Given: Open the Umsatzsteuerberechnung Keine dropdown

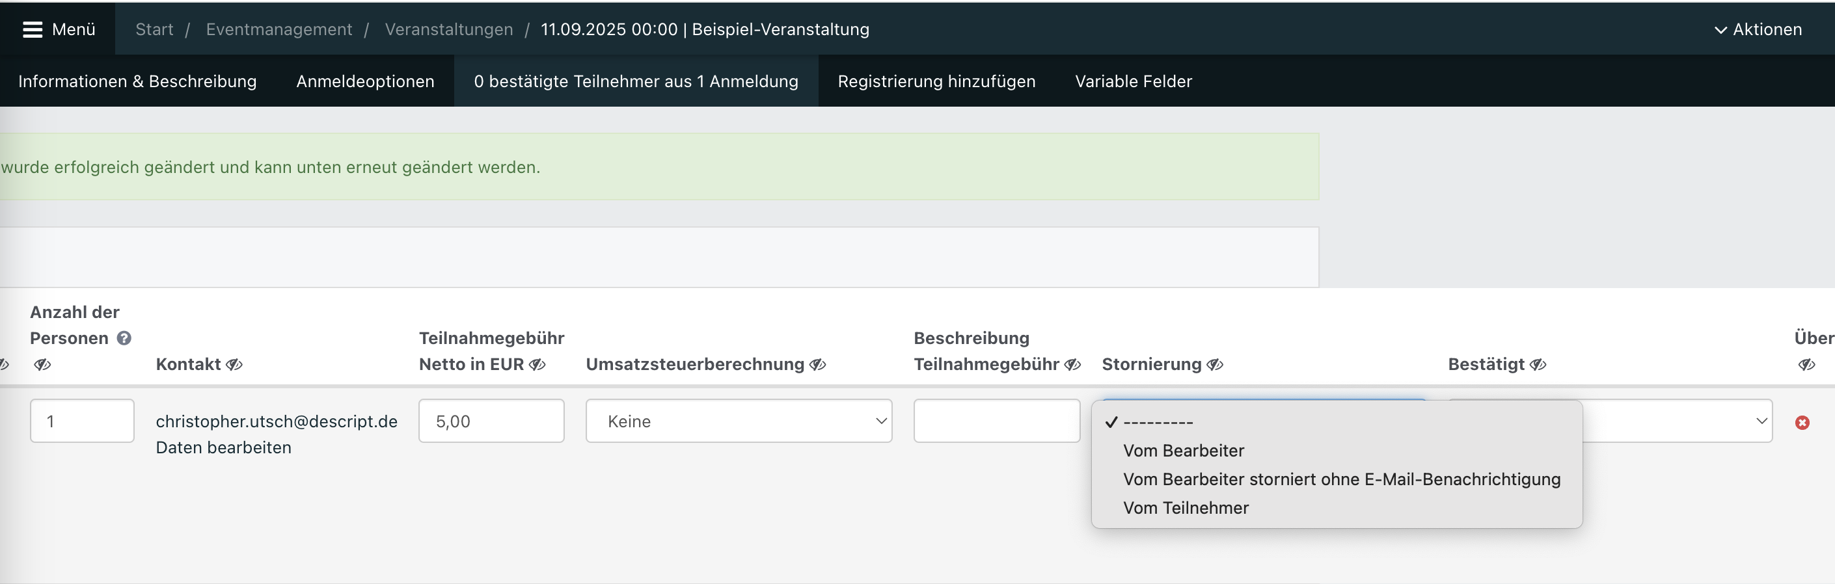Looking at the screenshot, I should click(x=738, y=421).
